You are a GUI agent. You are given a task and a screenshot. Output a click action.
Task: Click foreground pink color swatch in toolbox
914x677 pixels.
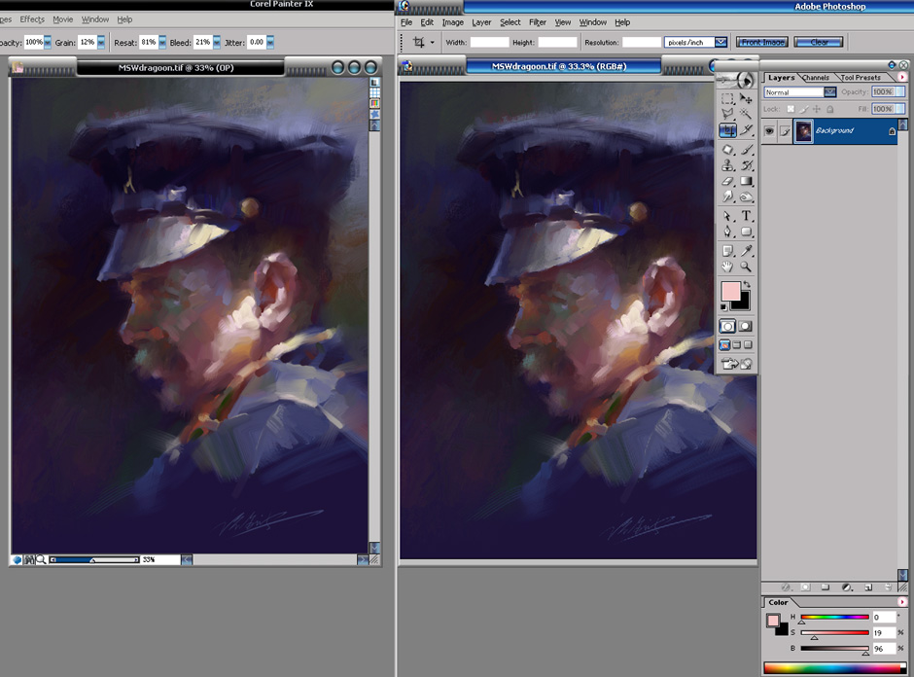click(730, 291)
